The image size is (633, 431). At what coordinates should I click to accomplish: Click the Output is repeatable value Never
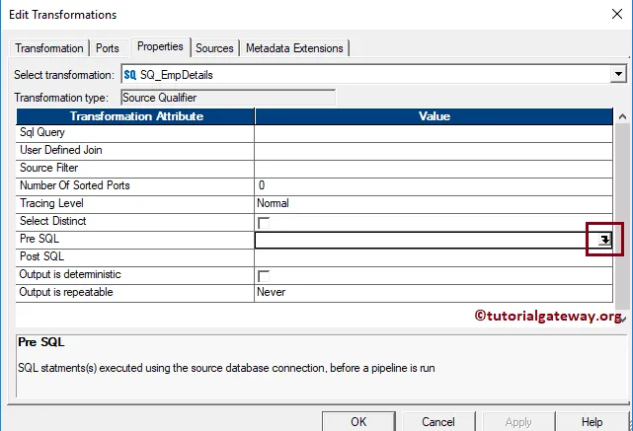[271, 292]
